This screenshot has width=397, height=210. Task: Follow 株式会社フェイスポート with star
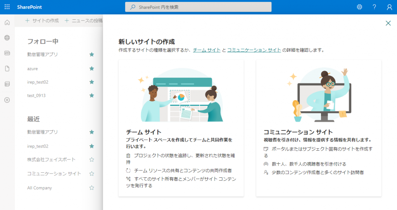point(91,160)
